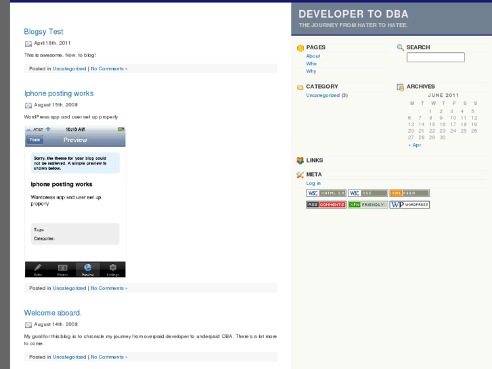Click calendar icon beside August 14th, 2008

(28, 325)
